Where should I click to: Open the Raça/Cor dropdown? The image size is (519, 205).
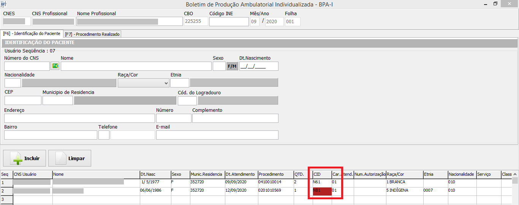(x=144, y=83)
